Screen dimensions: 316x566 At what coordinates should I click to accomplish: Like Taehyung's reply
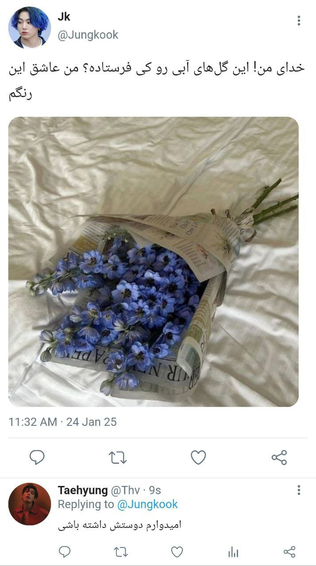coord(177,552)
